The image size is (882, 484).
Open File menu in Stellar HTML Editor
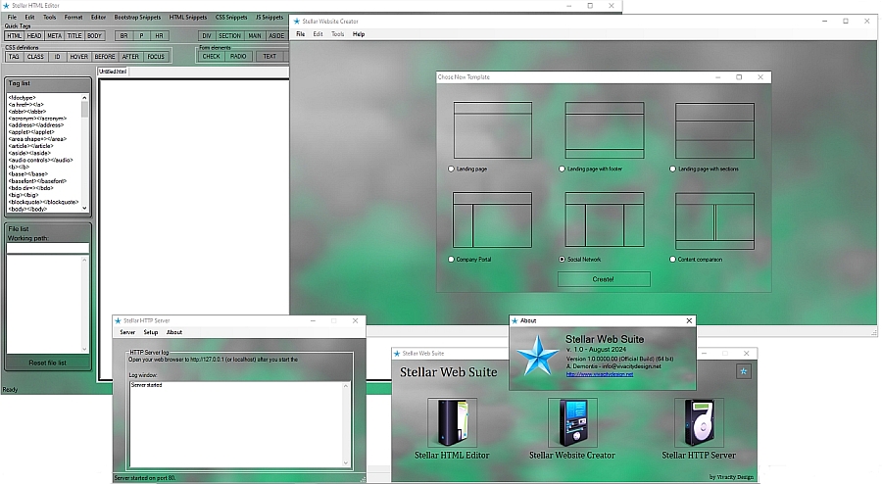pos(12,18)
